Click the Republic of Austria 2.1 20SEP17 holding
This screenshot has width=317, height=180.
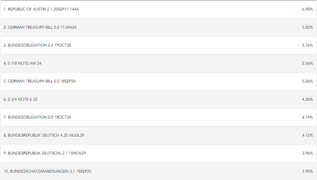tap(41, 9)
